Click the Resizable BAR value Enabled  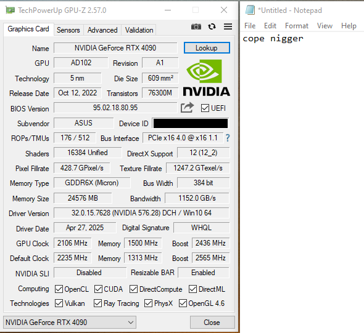(204, 273)
